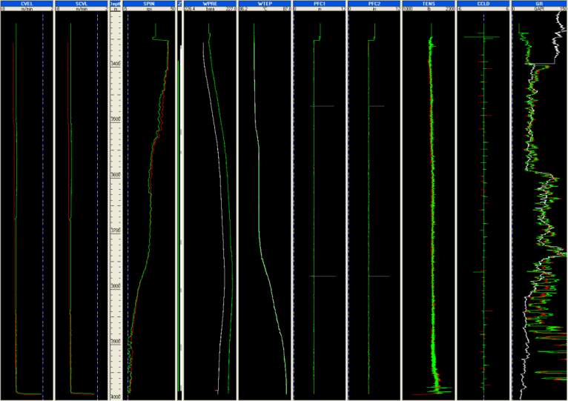Click the 4000 depth marker
The image size is (568, 401).
(x=116, y=397)
